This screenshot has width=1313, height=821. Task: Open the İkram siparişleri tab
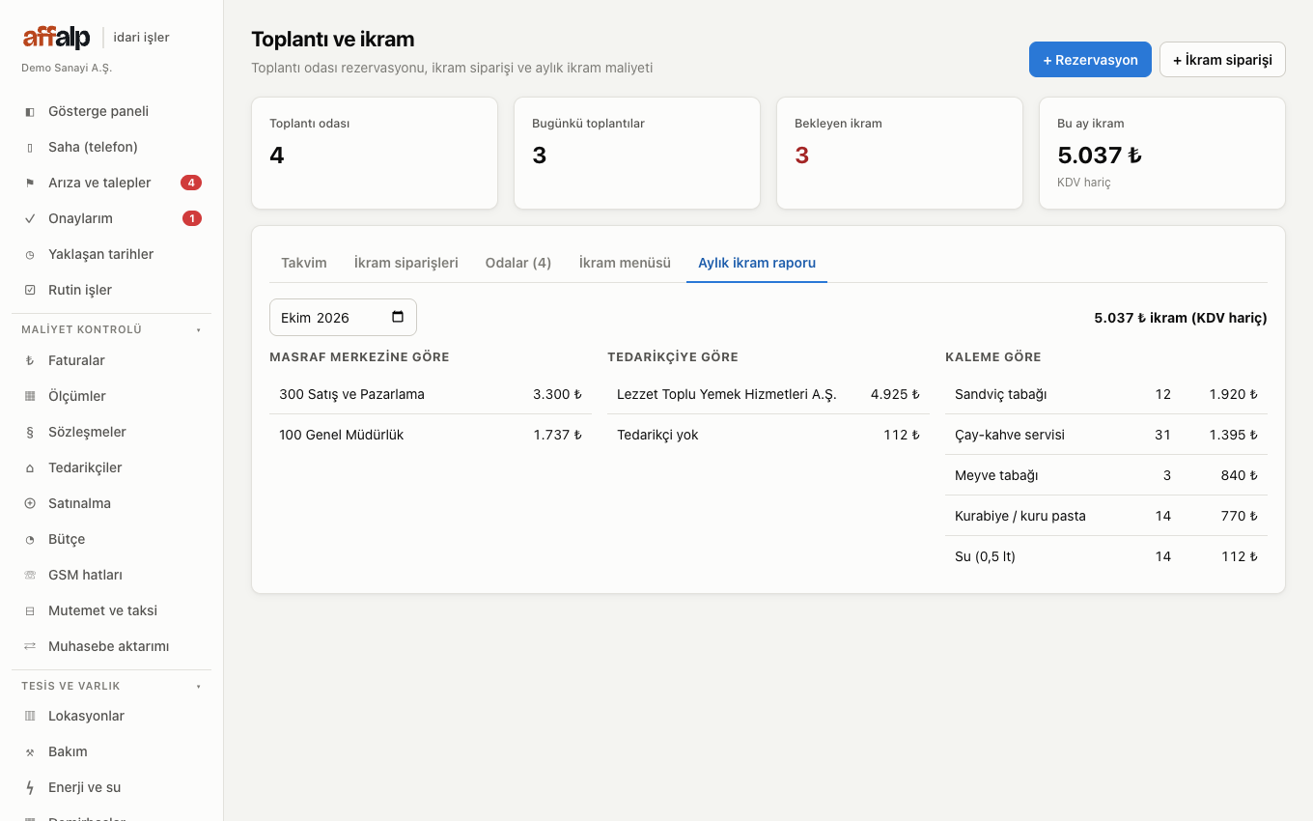point(406,263)
